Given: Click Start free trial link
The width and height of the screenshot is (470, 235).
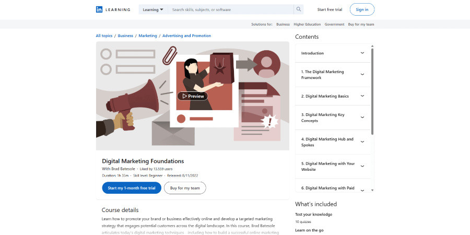Looking at the screenshot, I should pyautogui.click(x=330, y=9).
